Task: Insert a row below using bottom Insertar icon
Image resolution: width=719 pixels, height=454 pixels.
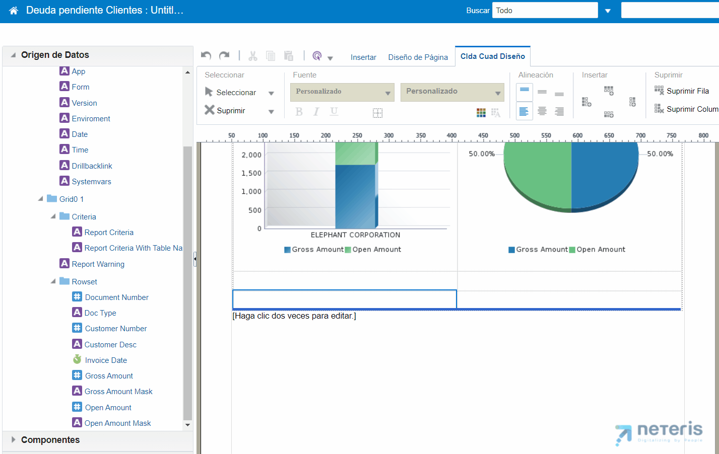Action: (x=609, y=114)
